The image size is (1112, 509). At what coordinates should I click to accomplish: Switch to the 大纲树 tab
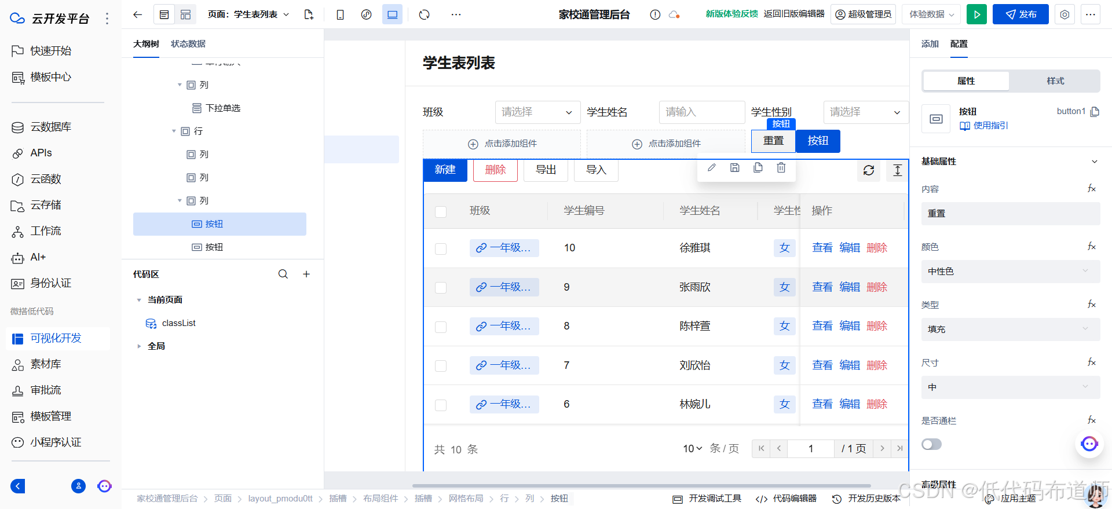[146, 44]
